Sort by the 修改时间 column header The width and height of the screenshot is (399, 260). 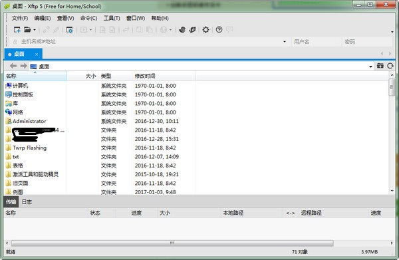tap(164, 76)
